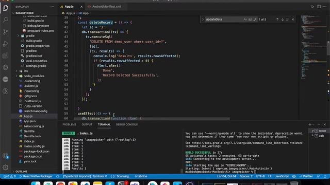Select the App.js editor tab
The image size is (330, 185).
(69, 7)
